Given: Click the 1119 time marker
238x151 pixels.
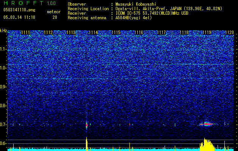Looking at the screenshot, I should [207, 32].
